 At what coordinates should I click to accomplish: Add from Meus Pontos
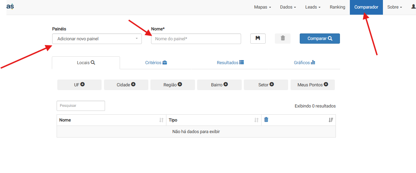(x=313, y=85)
